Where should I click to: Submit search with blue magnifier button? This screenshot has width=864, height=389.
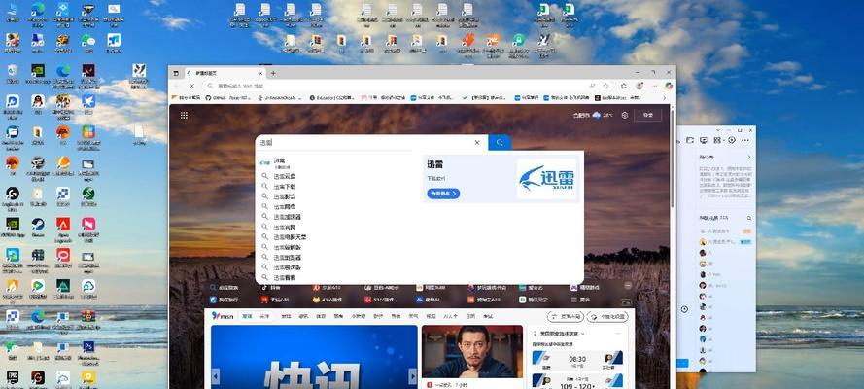tap(500, 142)
